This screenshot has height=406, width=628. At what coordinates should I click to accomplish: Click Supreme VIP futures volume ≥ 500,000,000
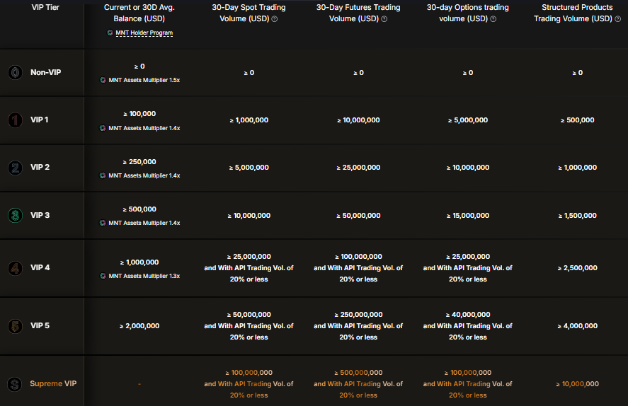[358, 373]
